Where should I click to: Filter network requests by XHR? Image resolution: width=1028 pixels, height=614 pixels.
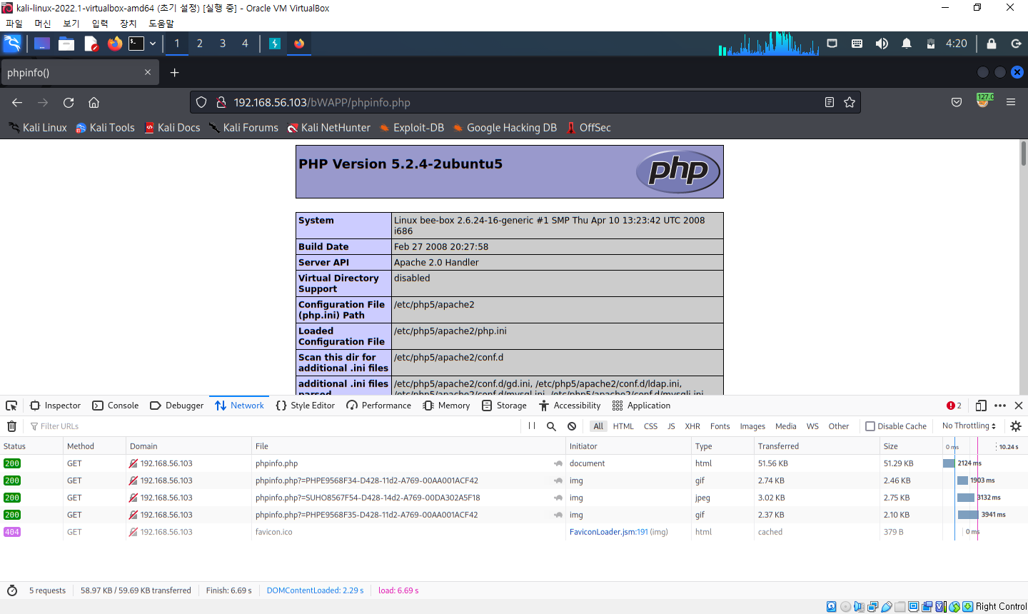click(x=692, y=426)
